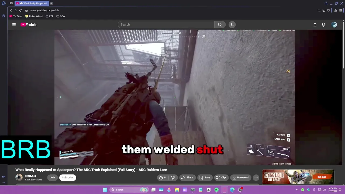Click the www.youtube.com/watch address field

click(44, 10)
